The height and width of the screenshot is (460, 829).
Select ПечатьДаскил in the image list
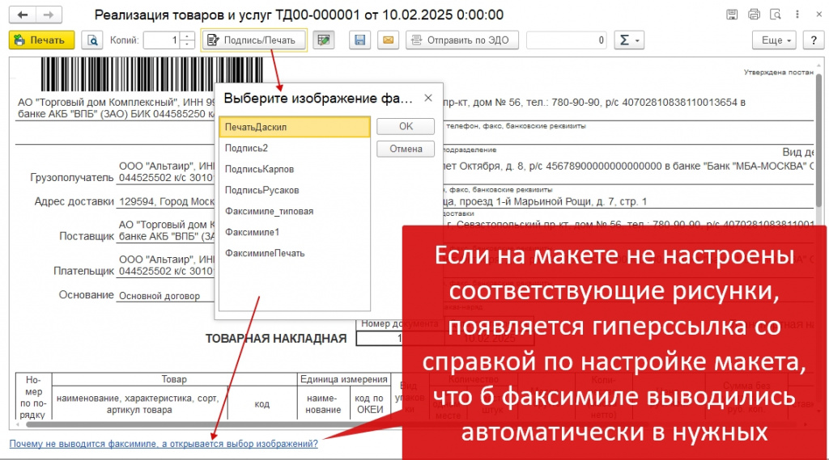pyautogui.click(x=295, y=127)
